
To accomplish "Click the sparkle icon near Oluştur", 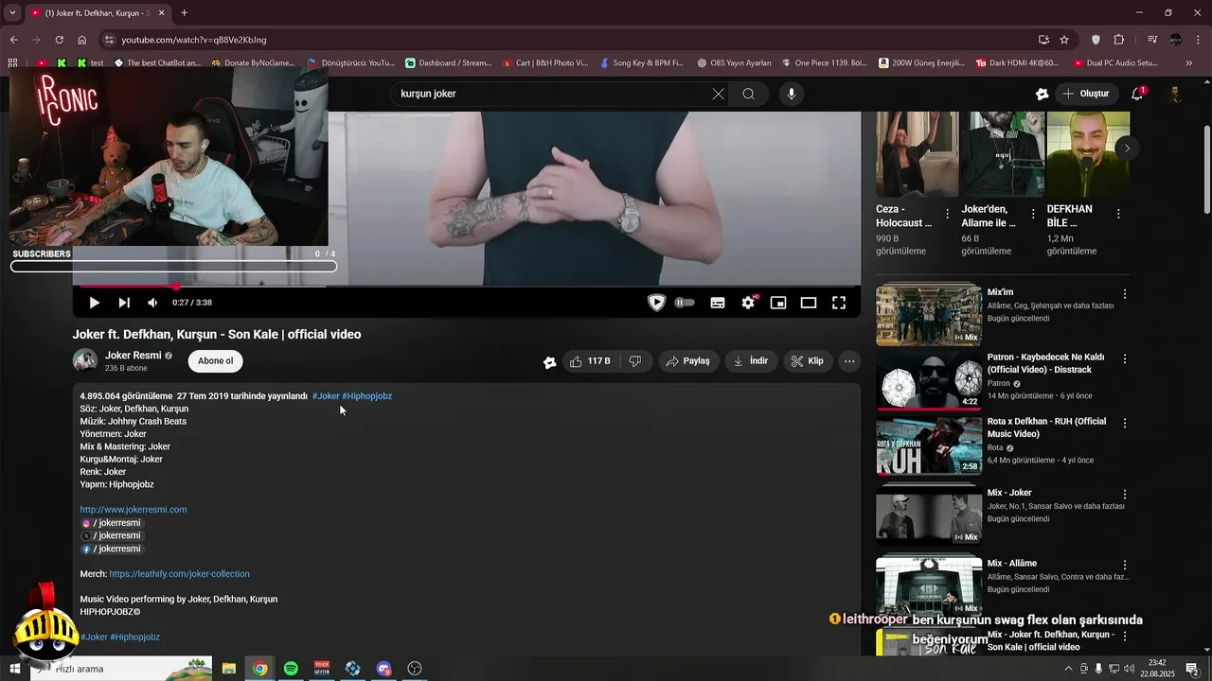I will pos(1042,94).
